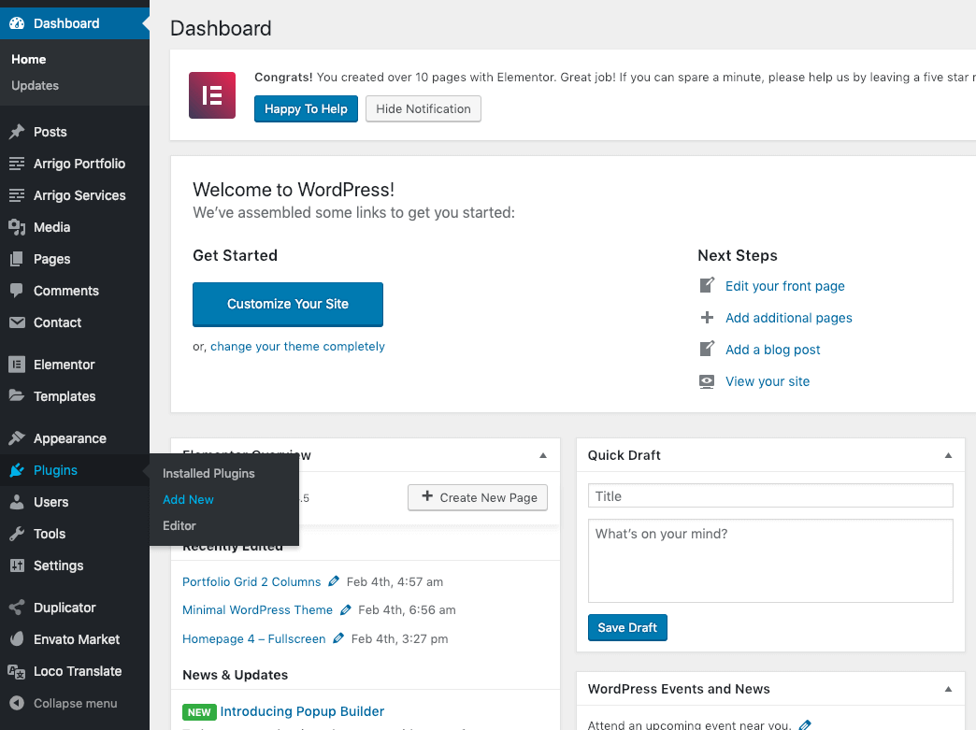Select Add New from Plugins submenu

(188, 500)
